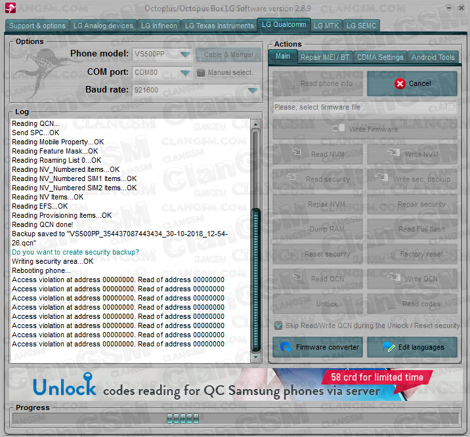Click the 'Reading QCN done!' log line
The height and width of the screenshot is (437, 470).
tap(42, 224)
